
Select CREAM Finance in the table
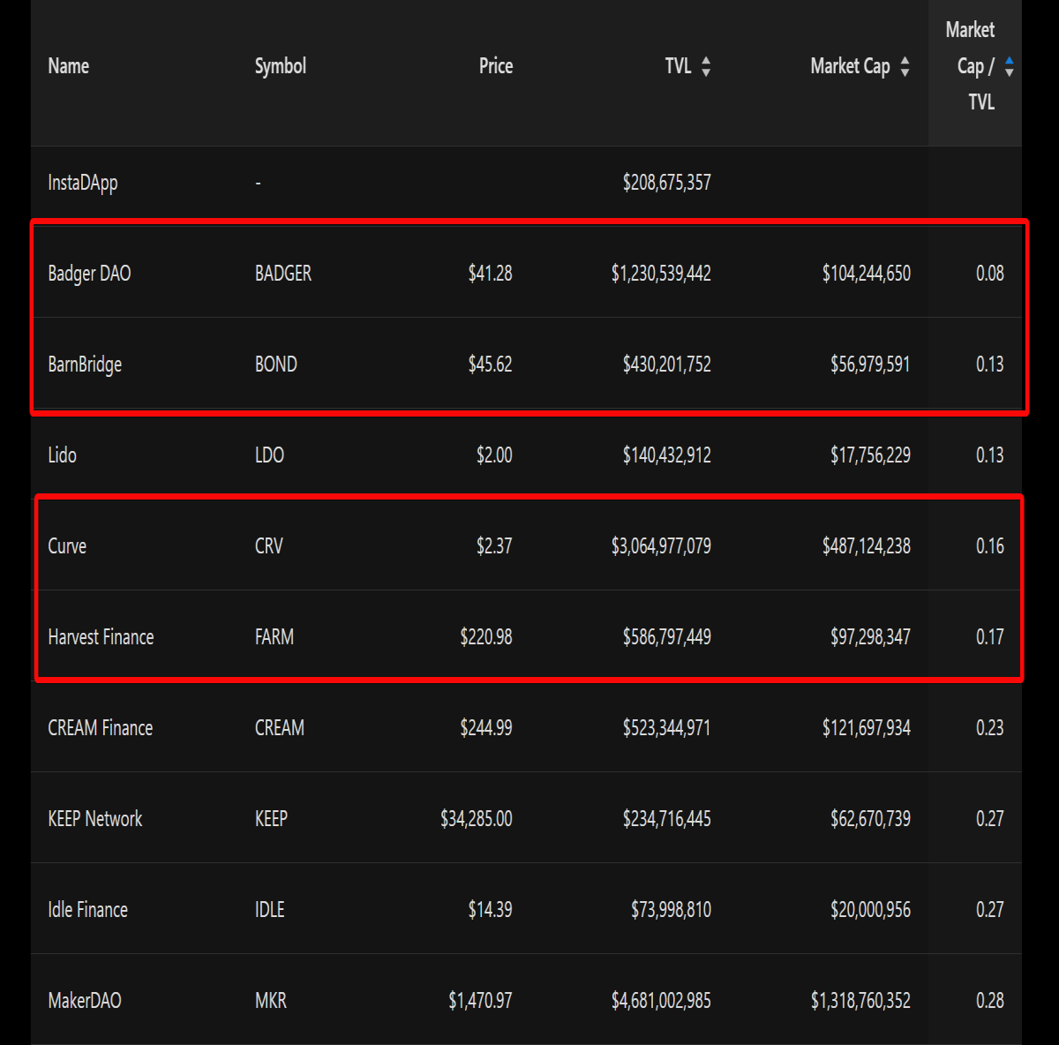[x=101, y=728]
